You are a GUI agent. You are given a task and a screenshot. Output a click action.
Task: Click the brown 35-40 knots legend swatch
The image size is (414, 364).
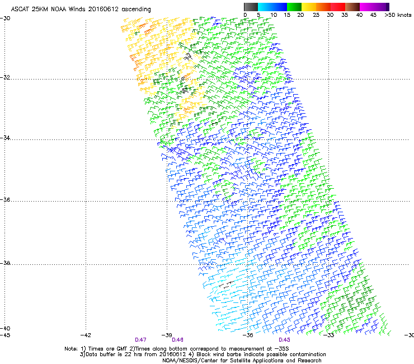352,7
